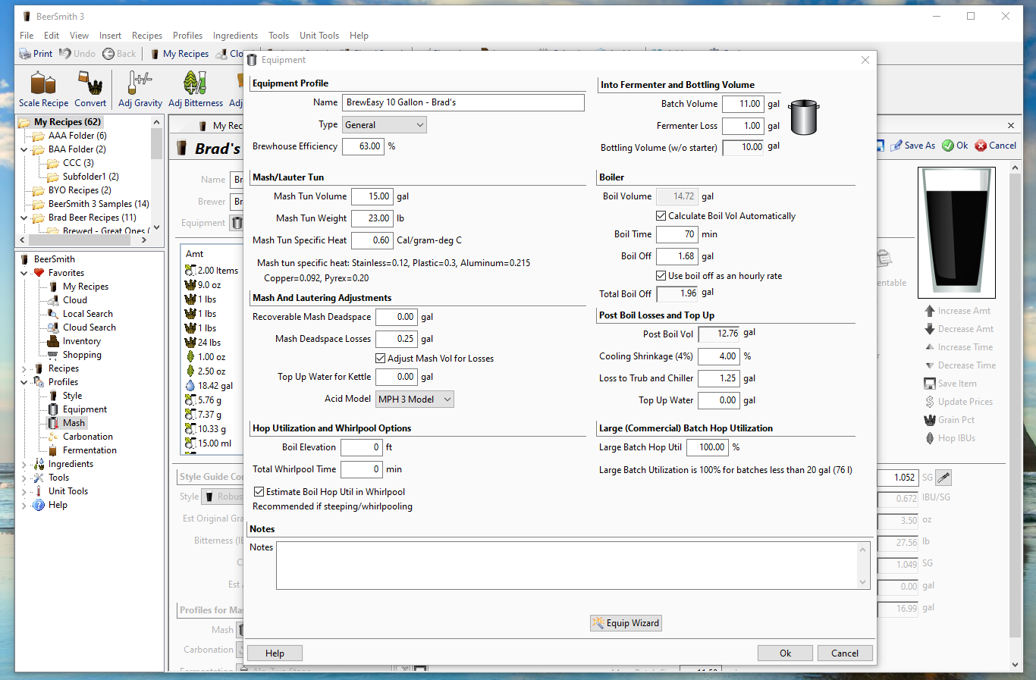
Task: Click the Large Batch Hop Util field
Action: point(707,447)
